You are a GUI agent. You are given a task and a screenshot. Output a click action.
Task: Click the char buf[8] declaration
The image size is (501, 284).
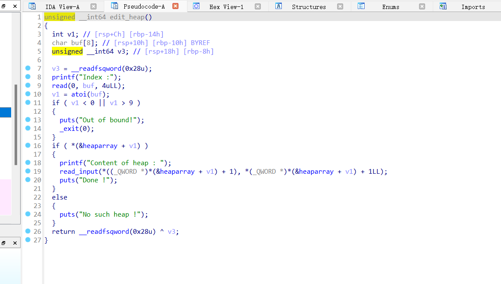click(75, 43)
